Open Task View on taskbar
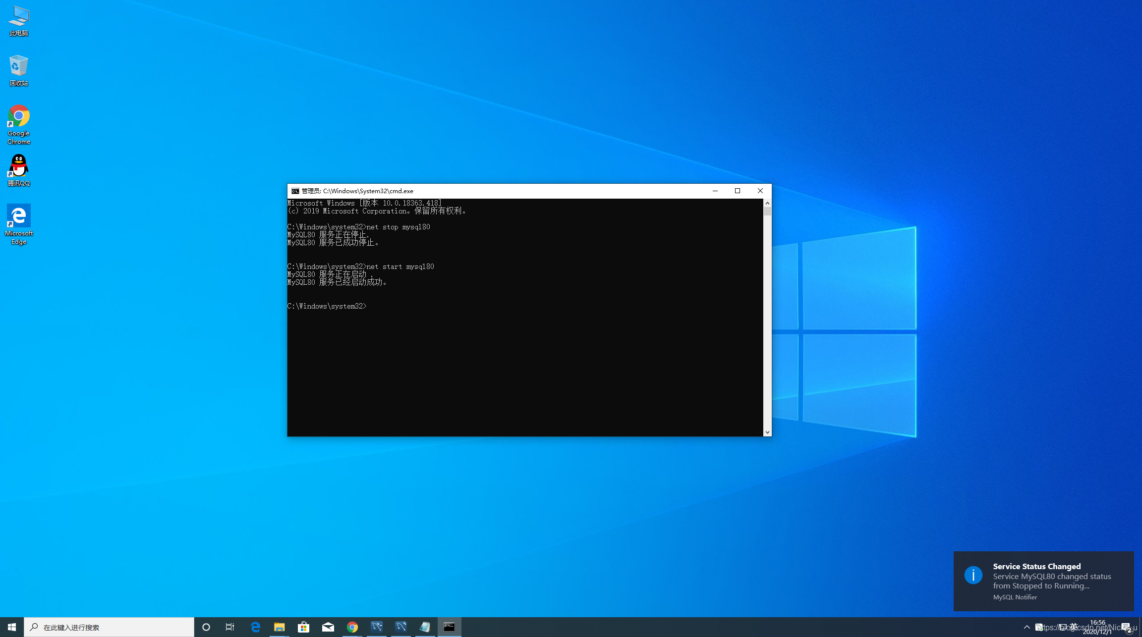 pos(230,627)
